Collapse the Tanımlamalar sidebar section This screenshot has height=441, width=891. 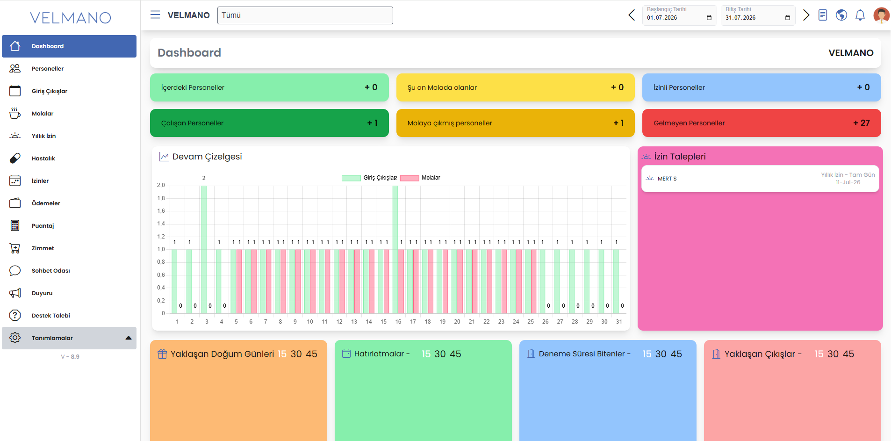(x=128, y=338)
